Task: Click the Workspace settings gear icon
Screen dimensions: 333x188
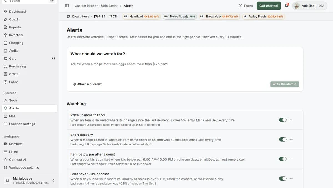Action: click(x=6, y=168)
